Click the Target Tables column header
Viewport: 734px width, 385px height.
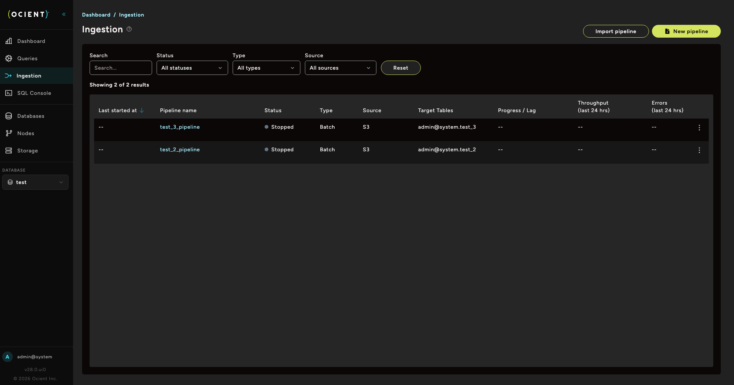tap(436, 110)
